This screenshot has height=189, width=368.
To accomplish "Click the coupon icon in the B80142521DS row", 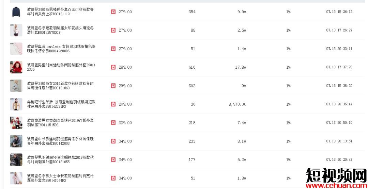I will 113,104.
